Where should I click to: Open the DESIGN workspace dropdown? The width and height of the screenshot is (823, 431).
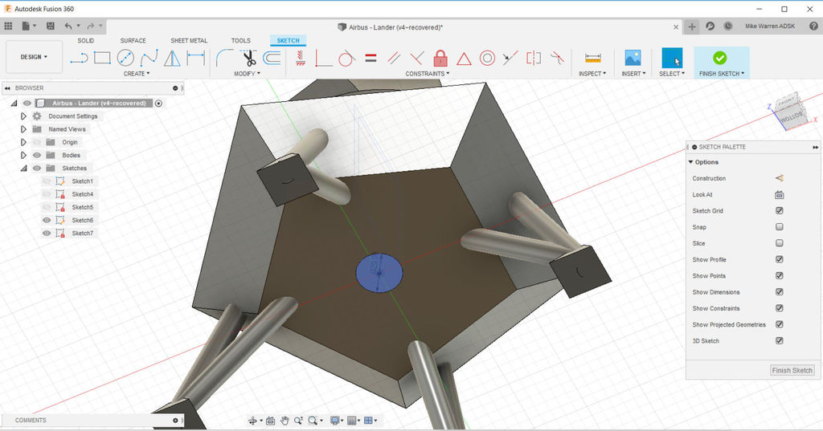coord(34,57)
